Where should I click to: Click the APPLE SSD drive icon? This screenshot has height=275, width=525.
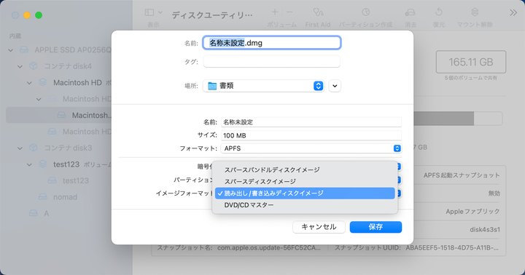pyautogui.click(x=24, y=50)
